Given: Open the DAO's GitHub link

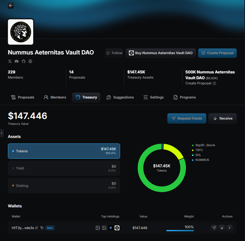Looking at the screenshot, I should (23, 61).
